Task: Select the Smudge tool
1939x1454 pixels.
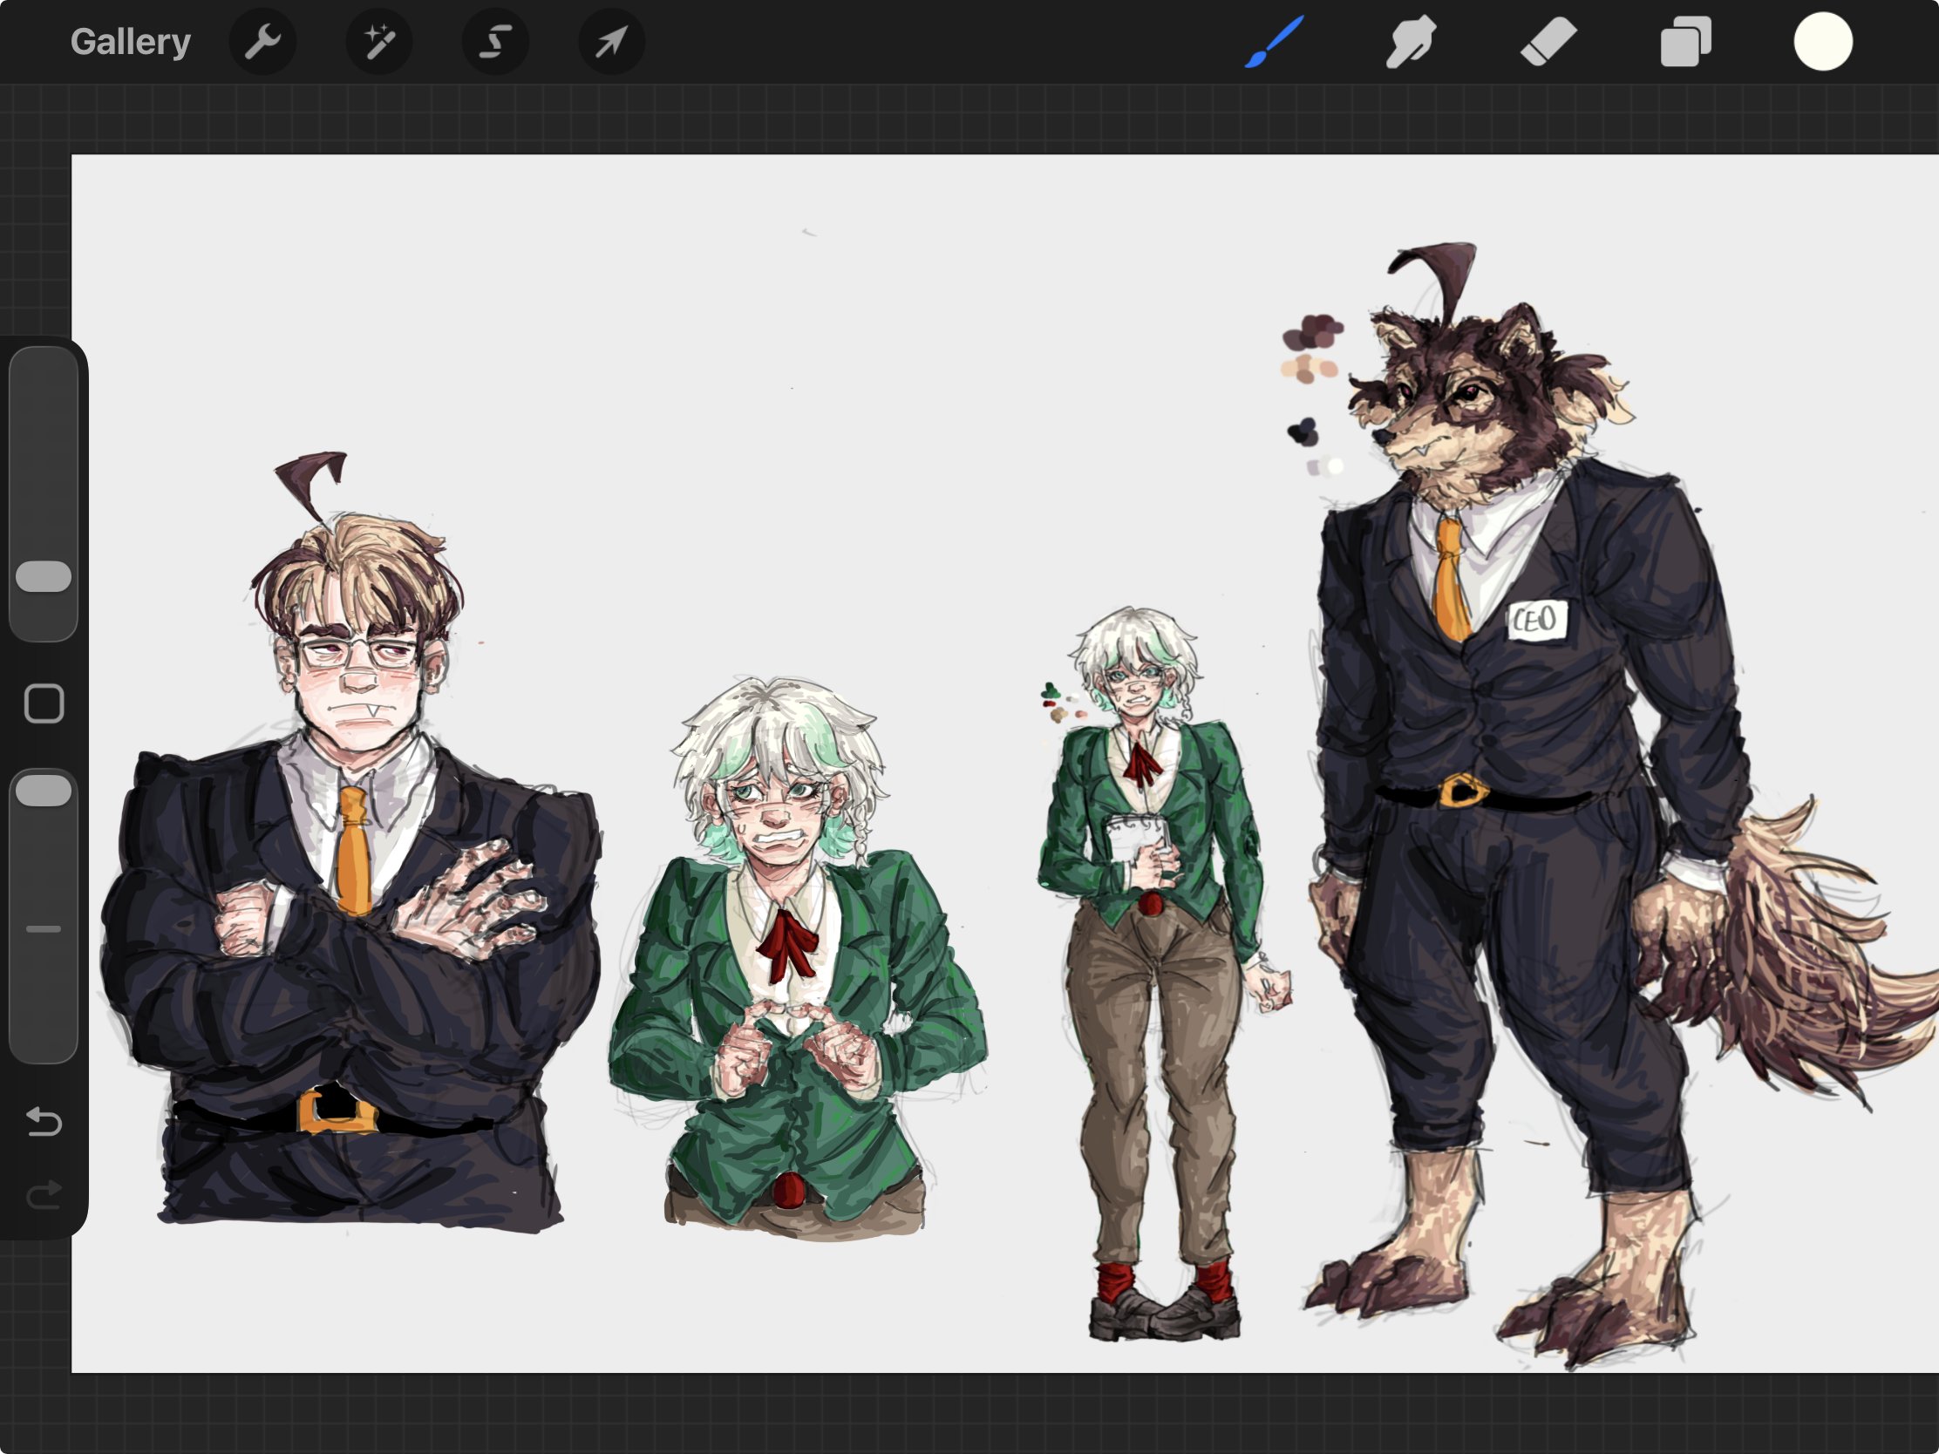Action: pos(1411,41)
